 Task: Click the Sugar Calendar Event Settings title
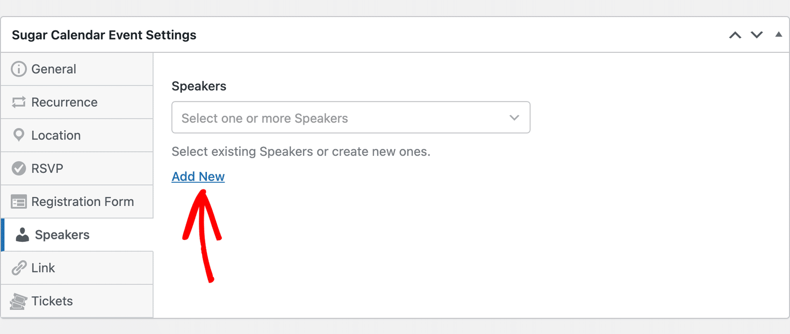point(104,35)
